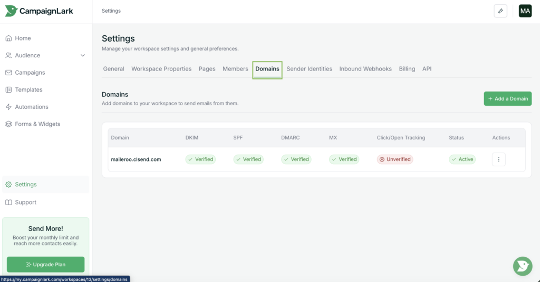Open actions menu for maileroo.clsend.com

pos(498,159)
